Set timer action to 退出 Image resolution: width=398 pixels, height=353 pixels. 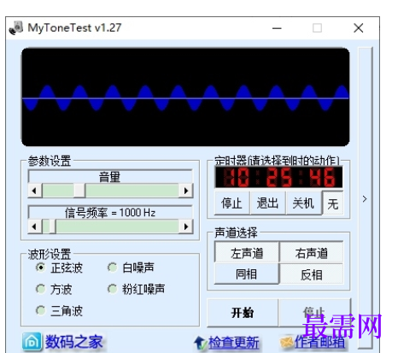coord(267,203)
